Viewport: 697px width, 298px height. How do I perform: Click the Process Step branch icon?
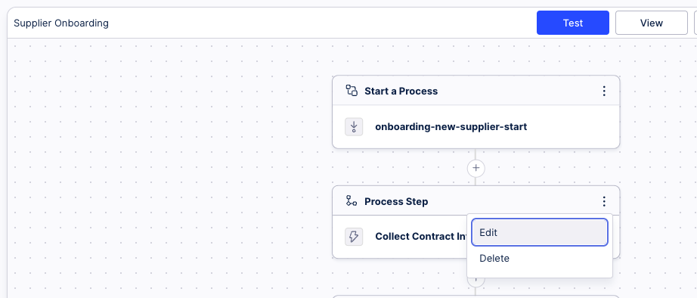352,201
